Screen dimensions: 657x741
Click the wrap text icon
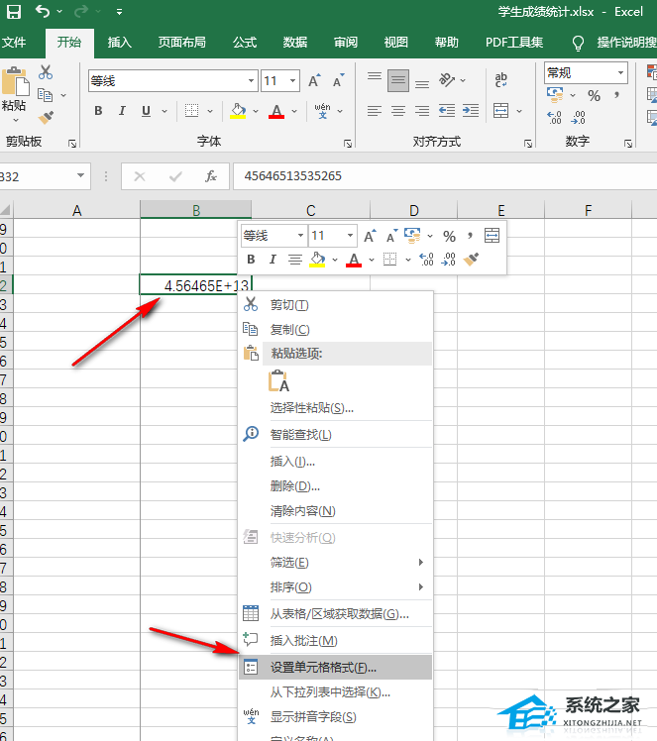[501, 80]
